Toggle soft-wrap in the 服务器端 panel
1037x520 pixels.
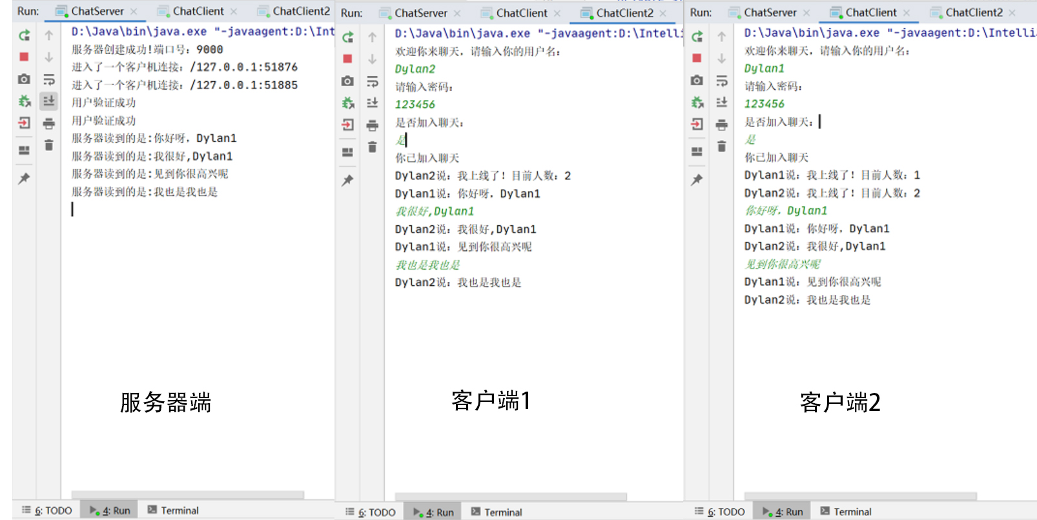[x=48, y=79]
